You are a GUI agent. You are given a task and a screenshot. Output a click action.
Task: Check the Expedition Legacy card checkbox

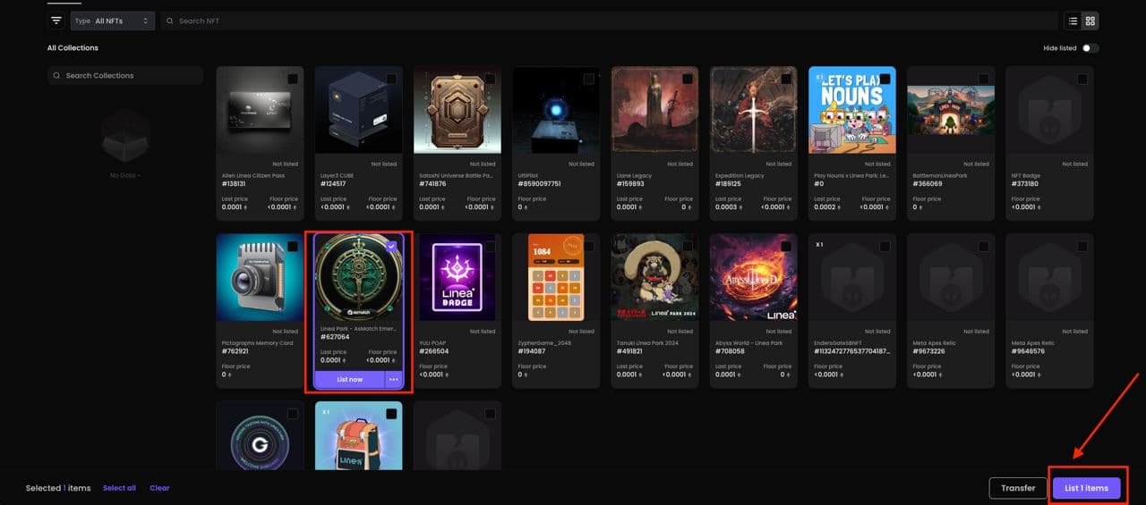(x=786, y=80)
